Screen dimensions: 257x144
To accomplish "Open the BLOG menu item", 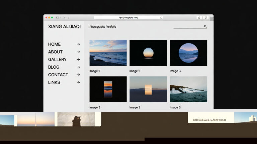I will click(54, 67).
